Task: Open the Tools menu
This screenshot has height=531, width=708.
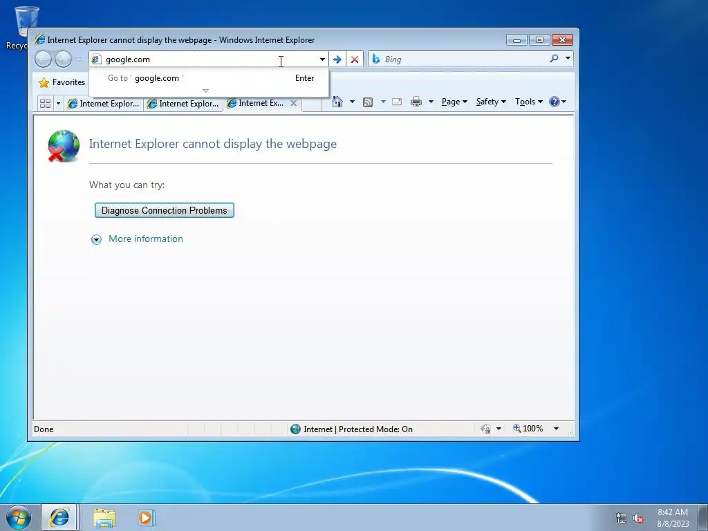Action: tap(529, 102)
